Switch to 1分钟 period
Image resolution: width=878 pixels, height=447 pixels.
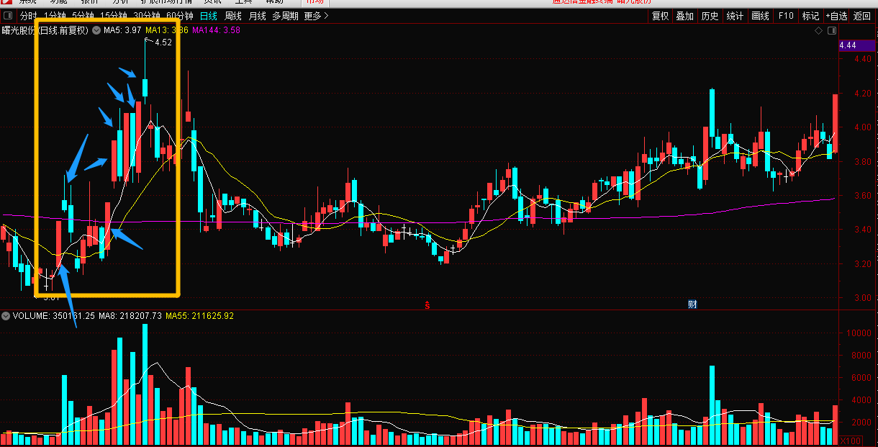[x=55, y=16]
